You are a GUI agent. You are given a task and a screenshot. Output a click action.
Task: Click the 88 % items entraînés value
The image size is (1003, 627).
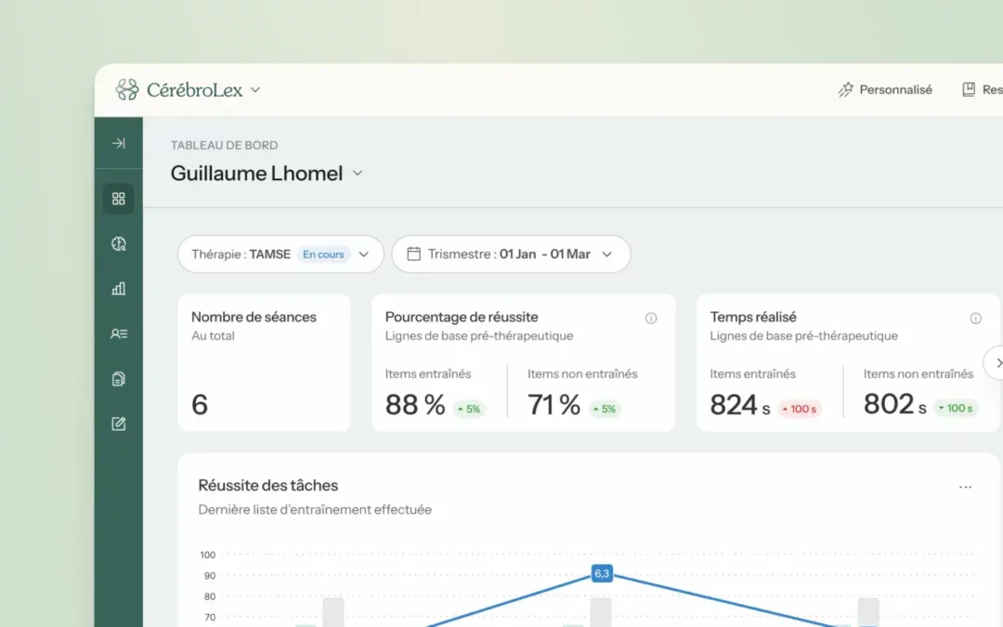coord(415,404)
